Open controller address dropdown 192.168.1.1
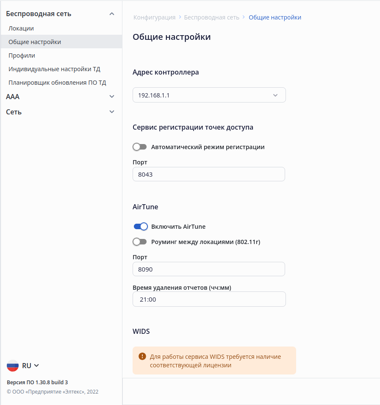Viewport: 380px width, 405px height. point(209,95)
